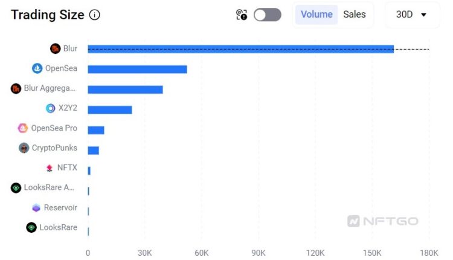Screen dimensions: 453x260
Task: Click the LooksRare Aggregator label
Action: tap(50, 187)
